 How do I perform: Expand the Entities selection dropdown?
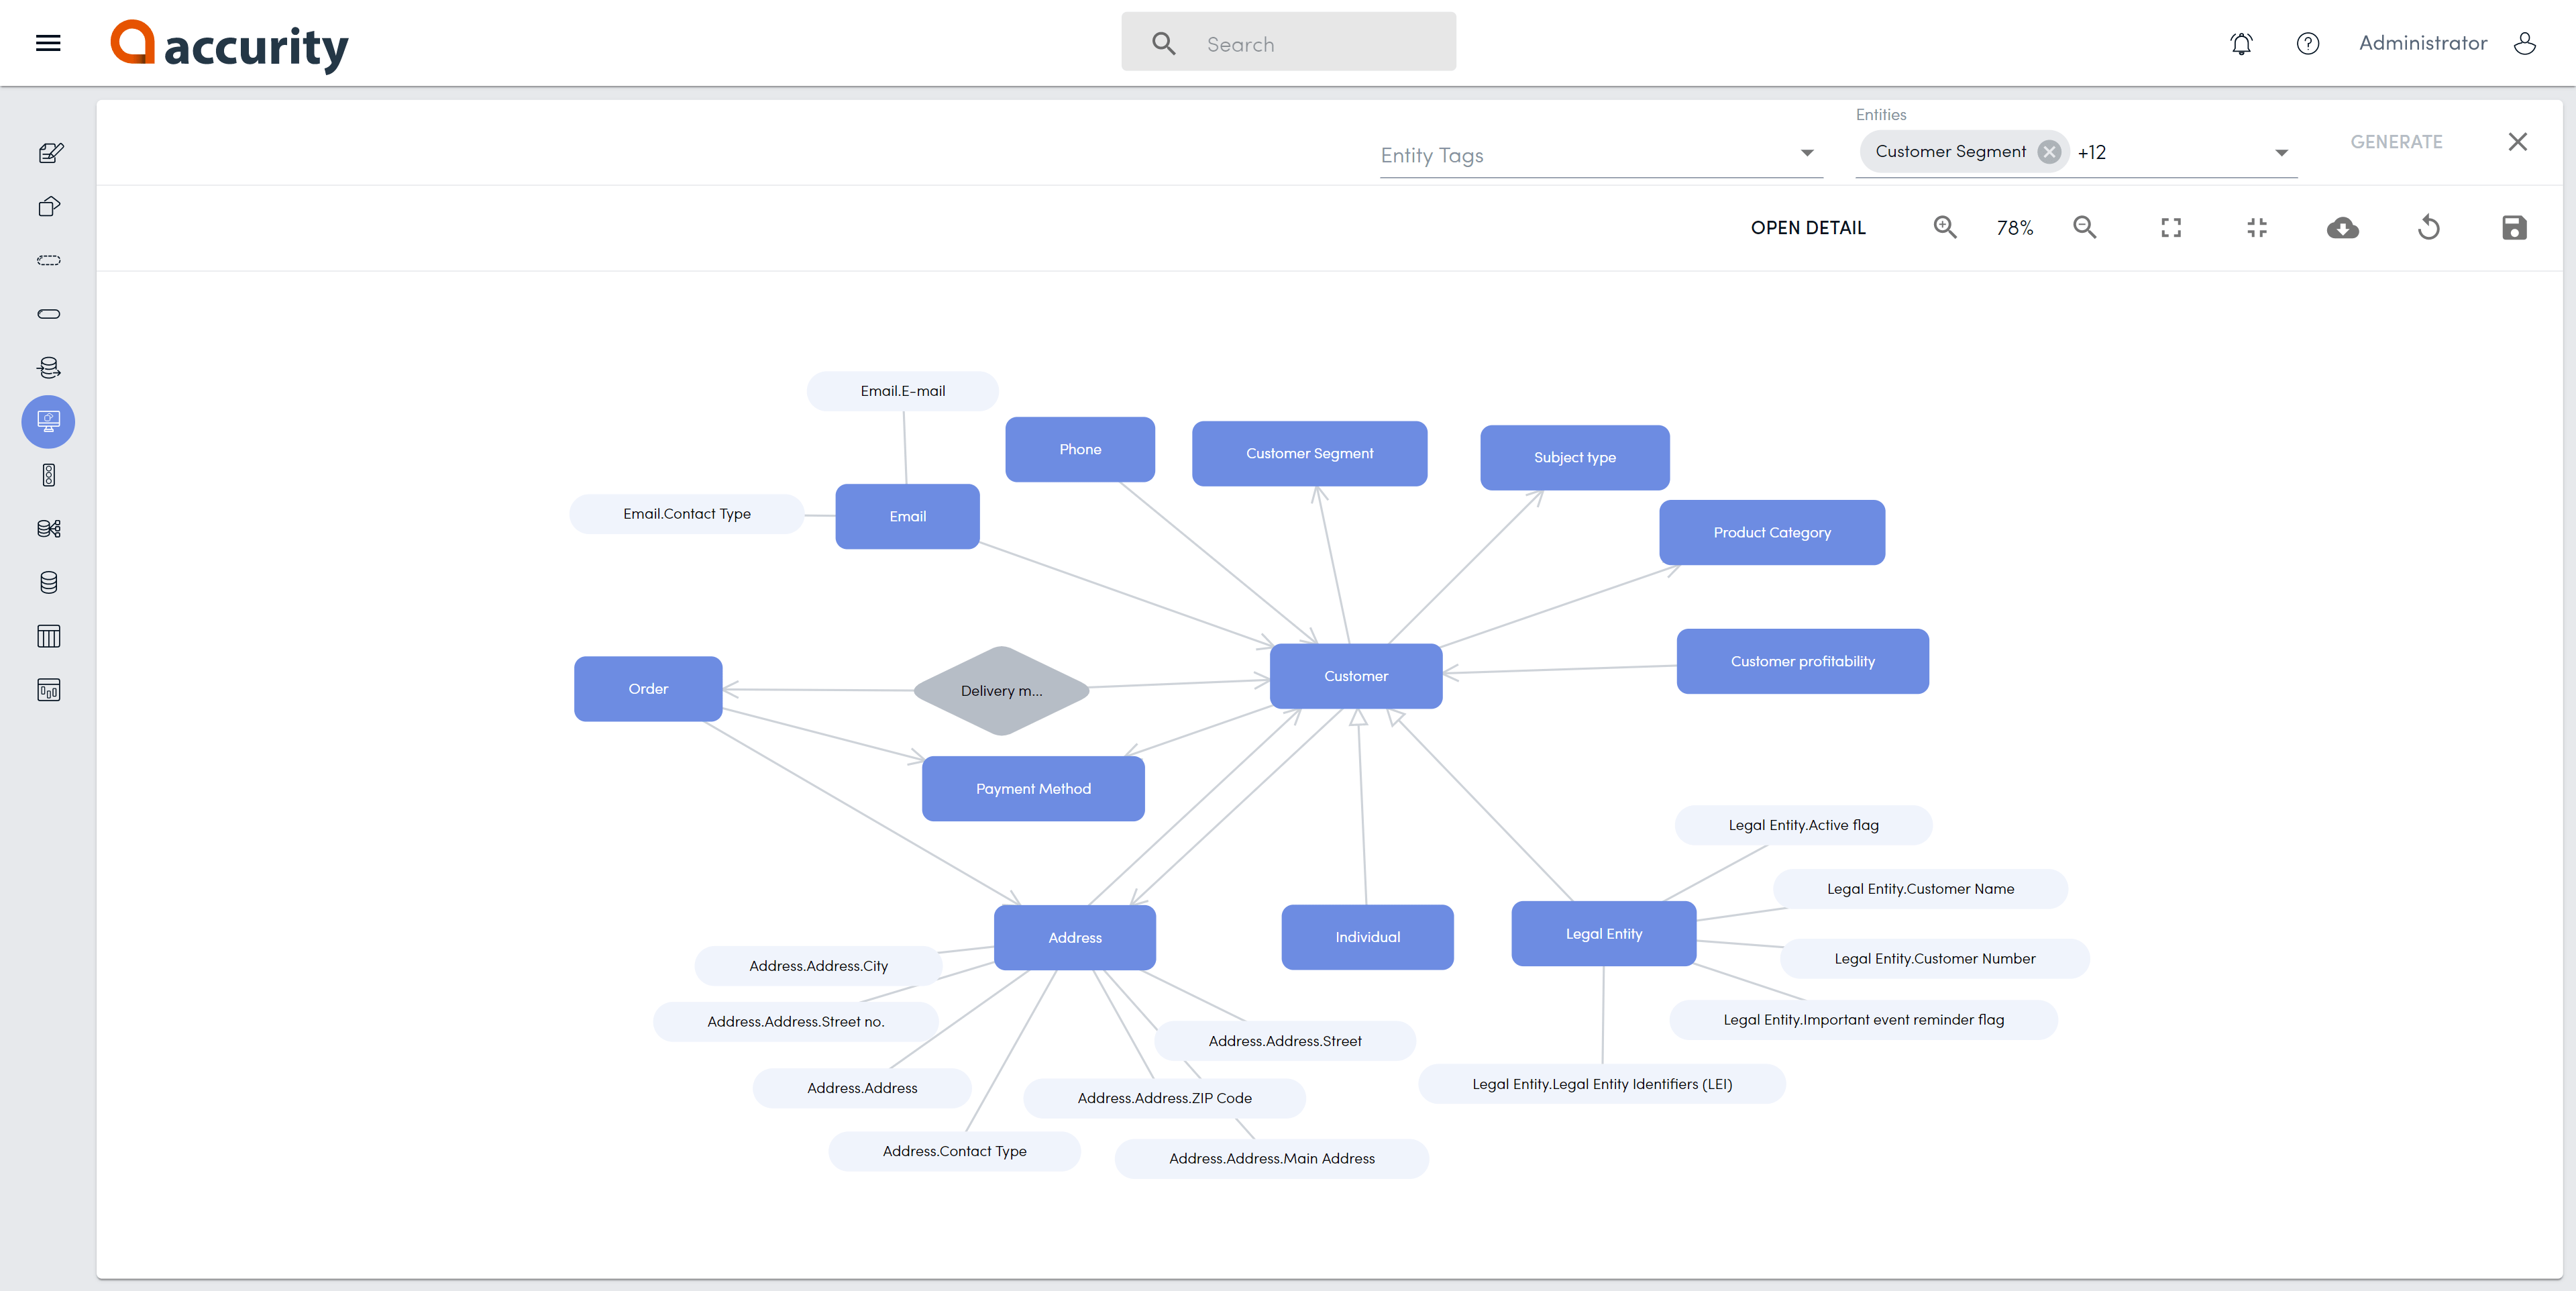click(x=2281, y=152)
